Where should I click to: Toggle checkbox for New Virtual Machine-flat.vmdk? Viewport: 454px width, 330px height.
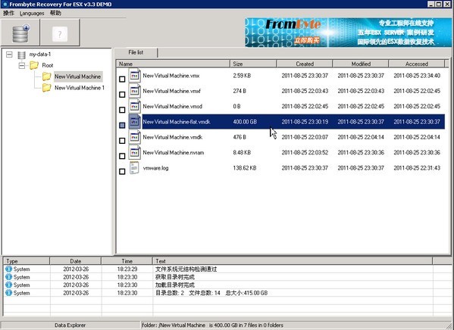pyautogui.click(x=122, y=125)
